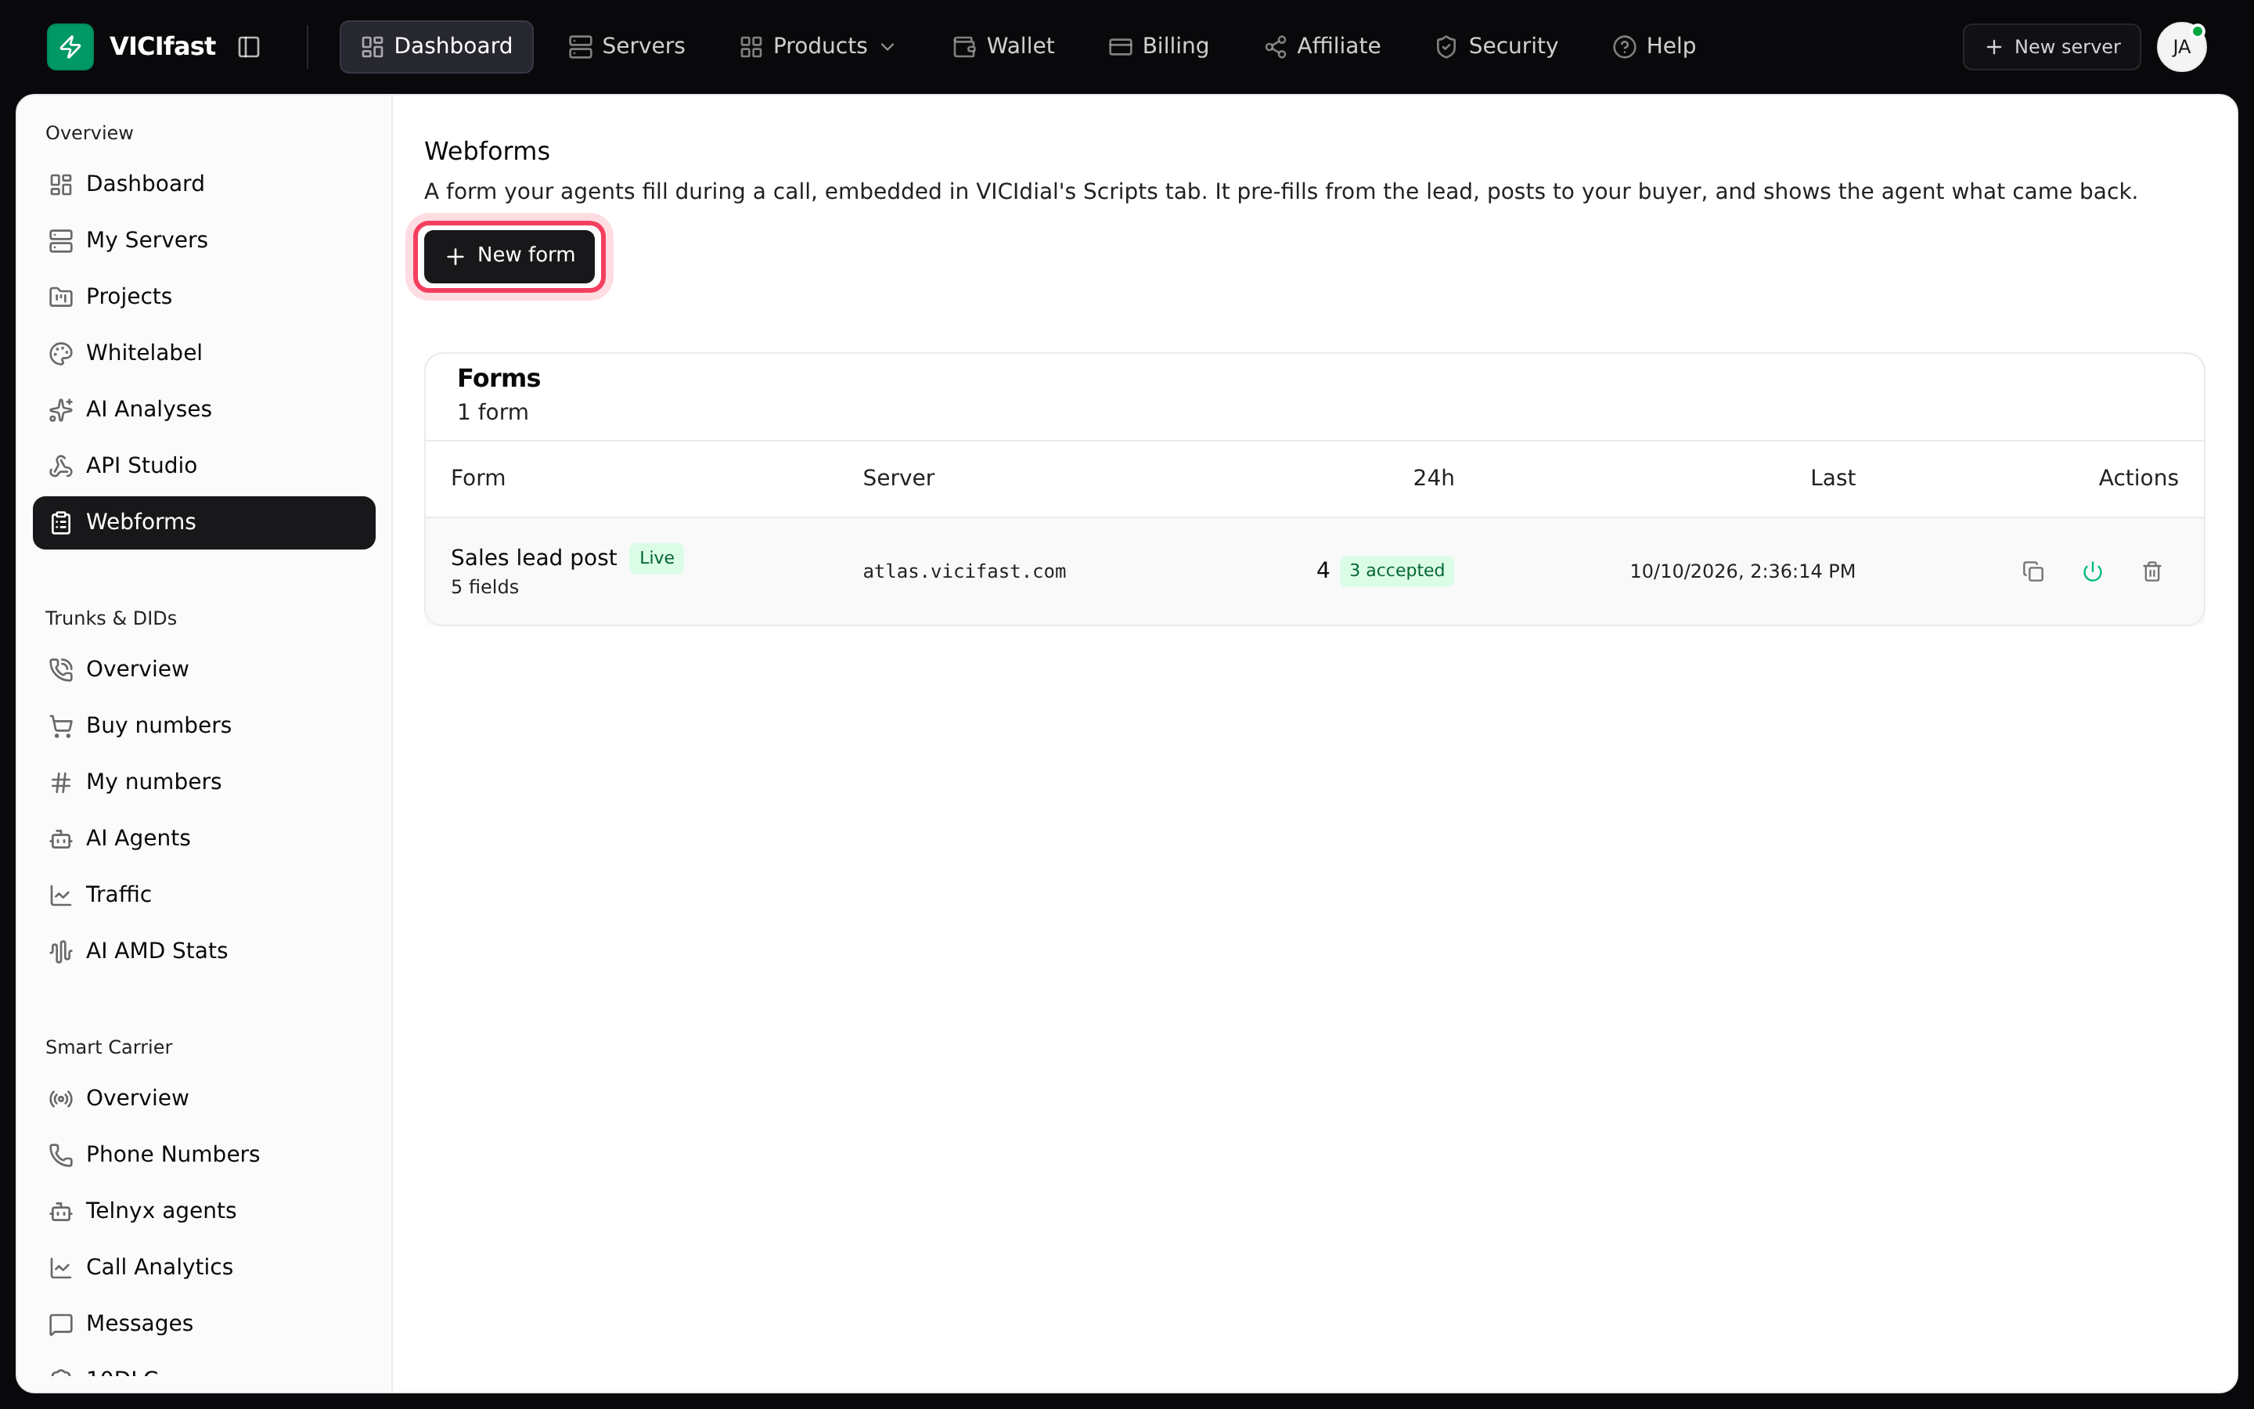Switch to the top Dashboard tab

436,47
